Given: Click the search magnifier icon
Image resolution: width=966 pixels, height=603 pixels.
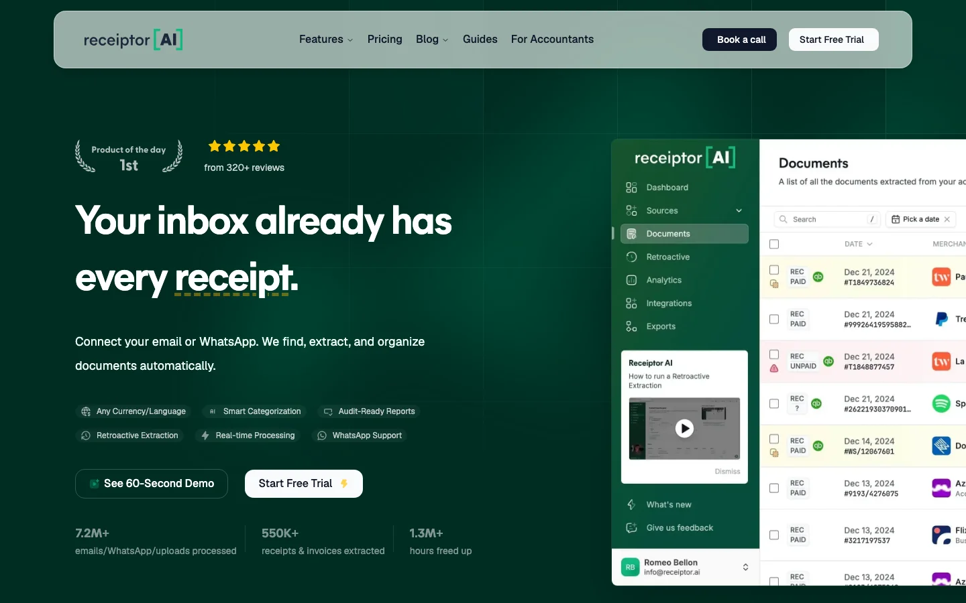Looking at the screenshot, I should (x=784, y=219).
